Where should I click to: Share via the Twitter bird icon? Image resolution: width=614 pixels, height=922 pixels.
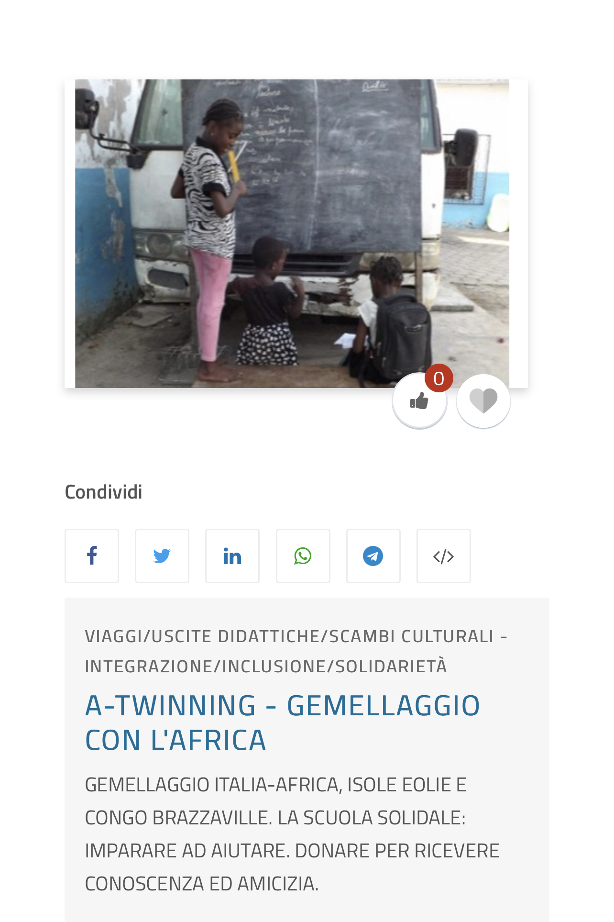[162, 556]
